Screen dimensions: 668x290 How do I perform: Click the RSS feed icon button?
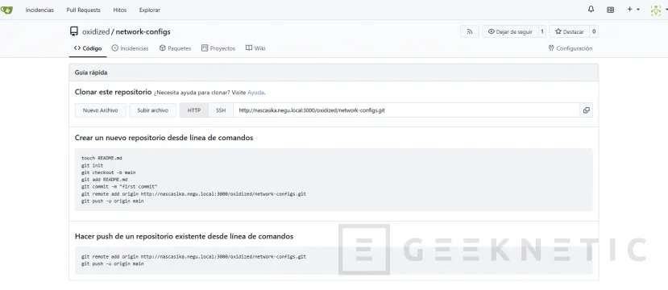tap(470, 31)
